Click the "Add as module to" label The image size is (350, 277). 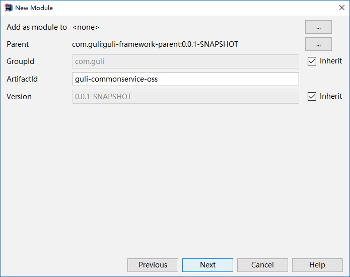pyautogui.click(x=37, y=27)
